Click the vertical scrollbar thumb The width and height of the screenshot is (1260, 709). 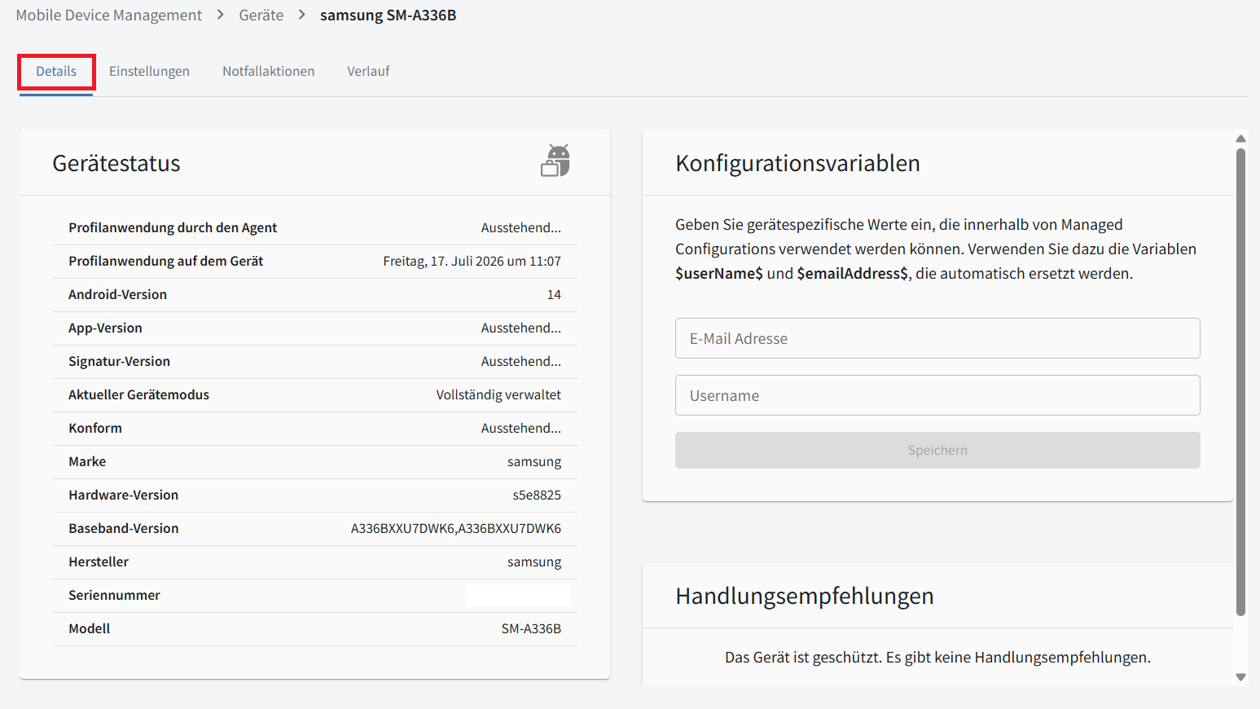(x=1240, y=381)
